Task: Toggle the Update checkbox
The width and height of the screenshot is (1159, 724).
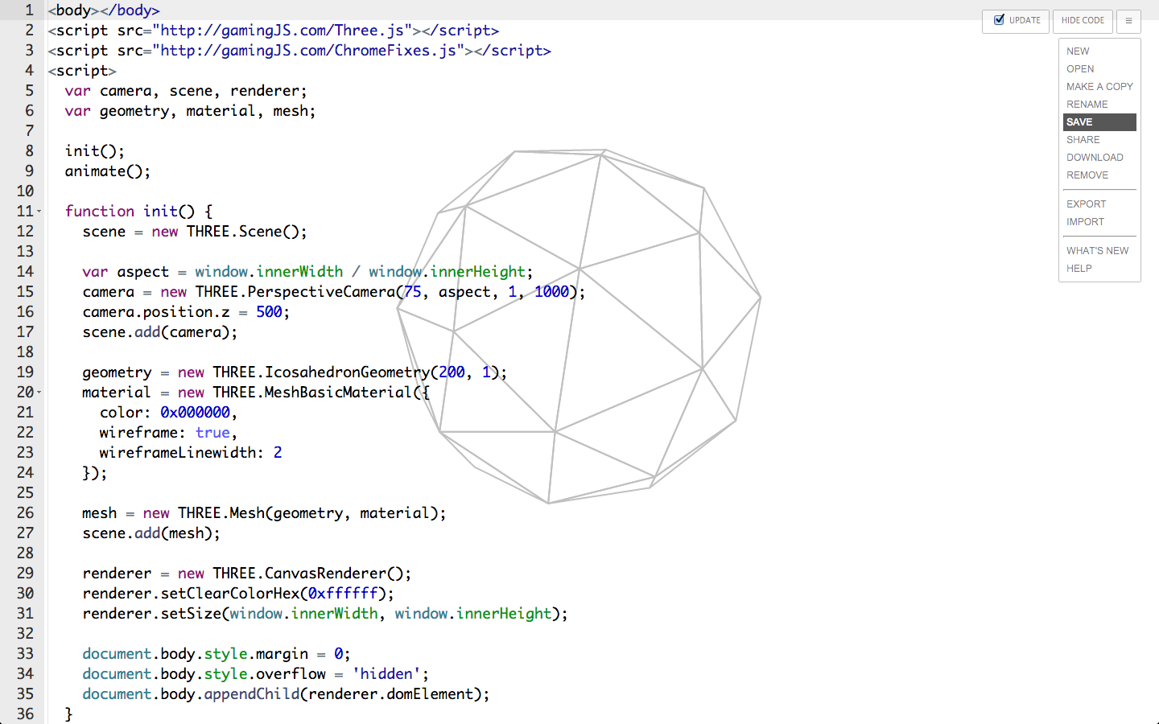Action: click(x=1000, y=20)
